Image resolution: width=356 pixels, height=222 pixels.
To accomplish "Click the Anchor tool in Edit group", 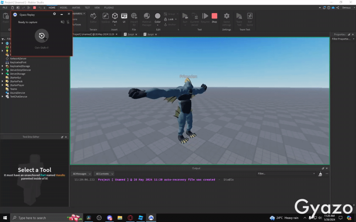I will 170,25.
